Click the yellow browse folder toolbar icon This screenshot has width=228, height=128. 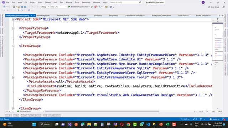point(107,7)
